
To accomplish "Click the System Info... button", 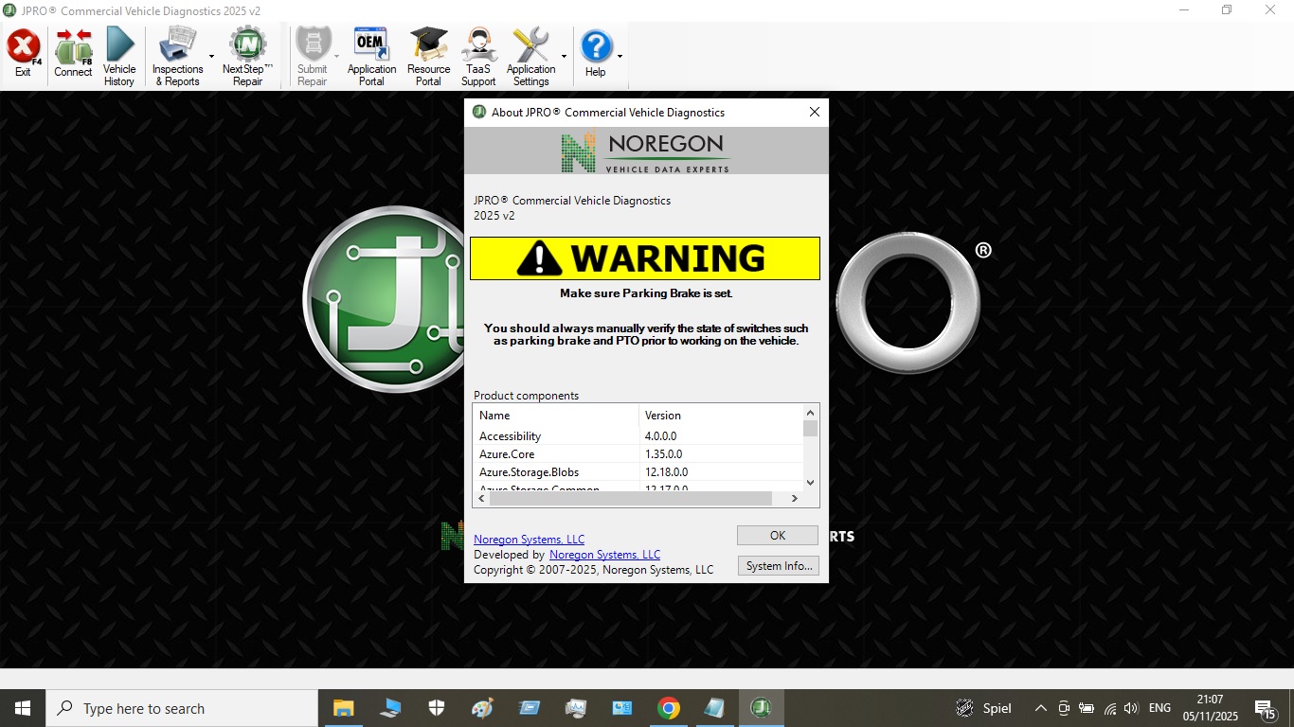I will point(778,566).
